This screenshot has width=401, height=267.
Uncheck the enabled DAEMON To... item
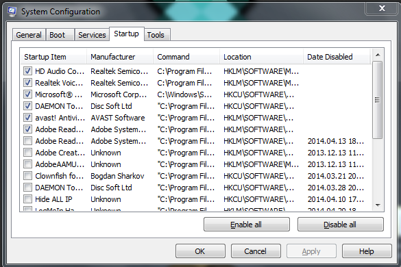pos(27,106)
